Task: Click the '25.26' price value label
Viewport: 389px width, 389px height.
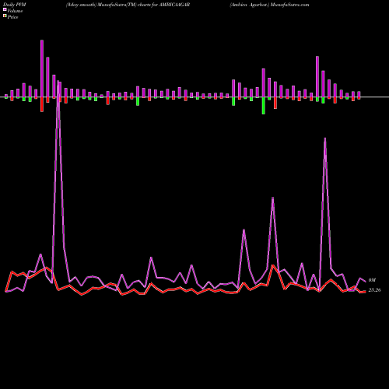Action: [x=374, y=290]
